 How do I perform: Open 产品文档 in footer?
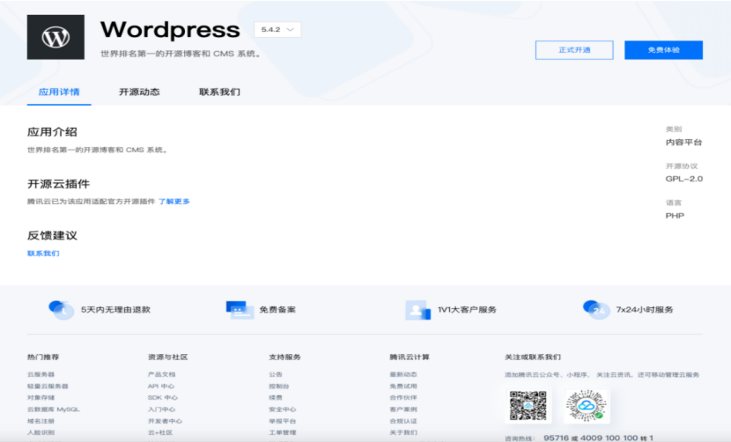coord(162,374)
